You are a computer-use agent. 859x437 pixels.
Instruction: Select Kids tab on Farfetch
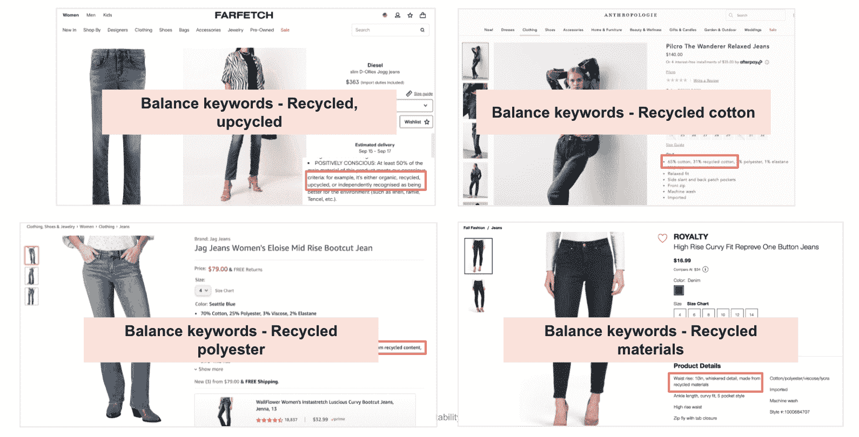click(108, 15)
